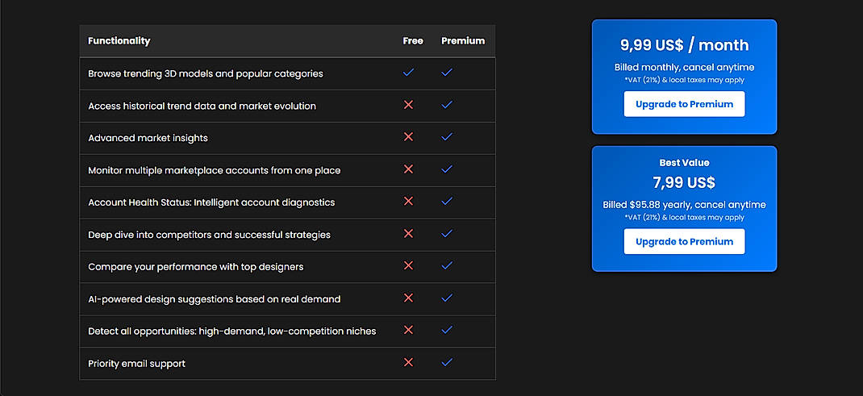
Task: Click 'AI-powered design suggestions based on real demand'
Action: pyautogui.click(x=214, y=299)
